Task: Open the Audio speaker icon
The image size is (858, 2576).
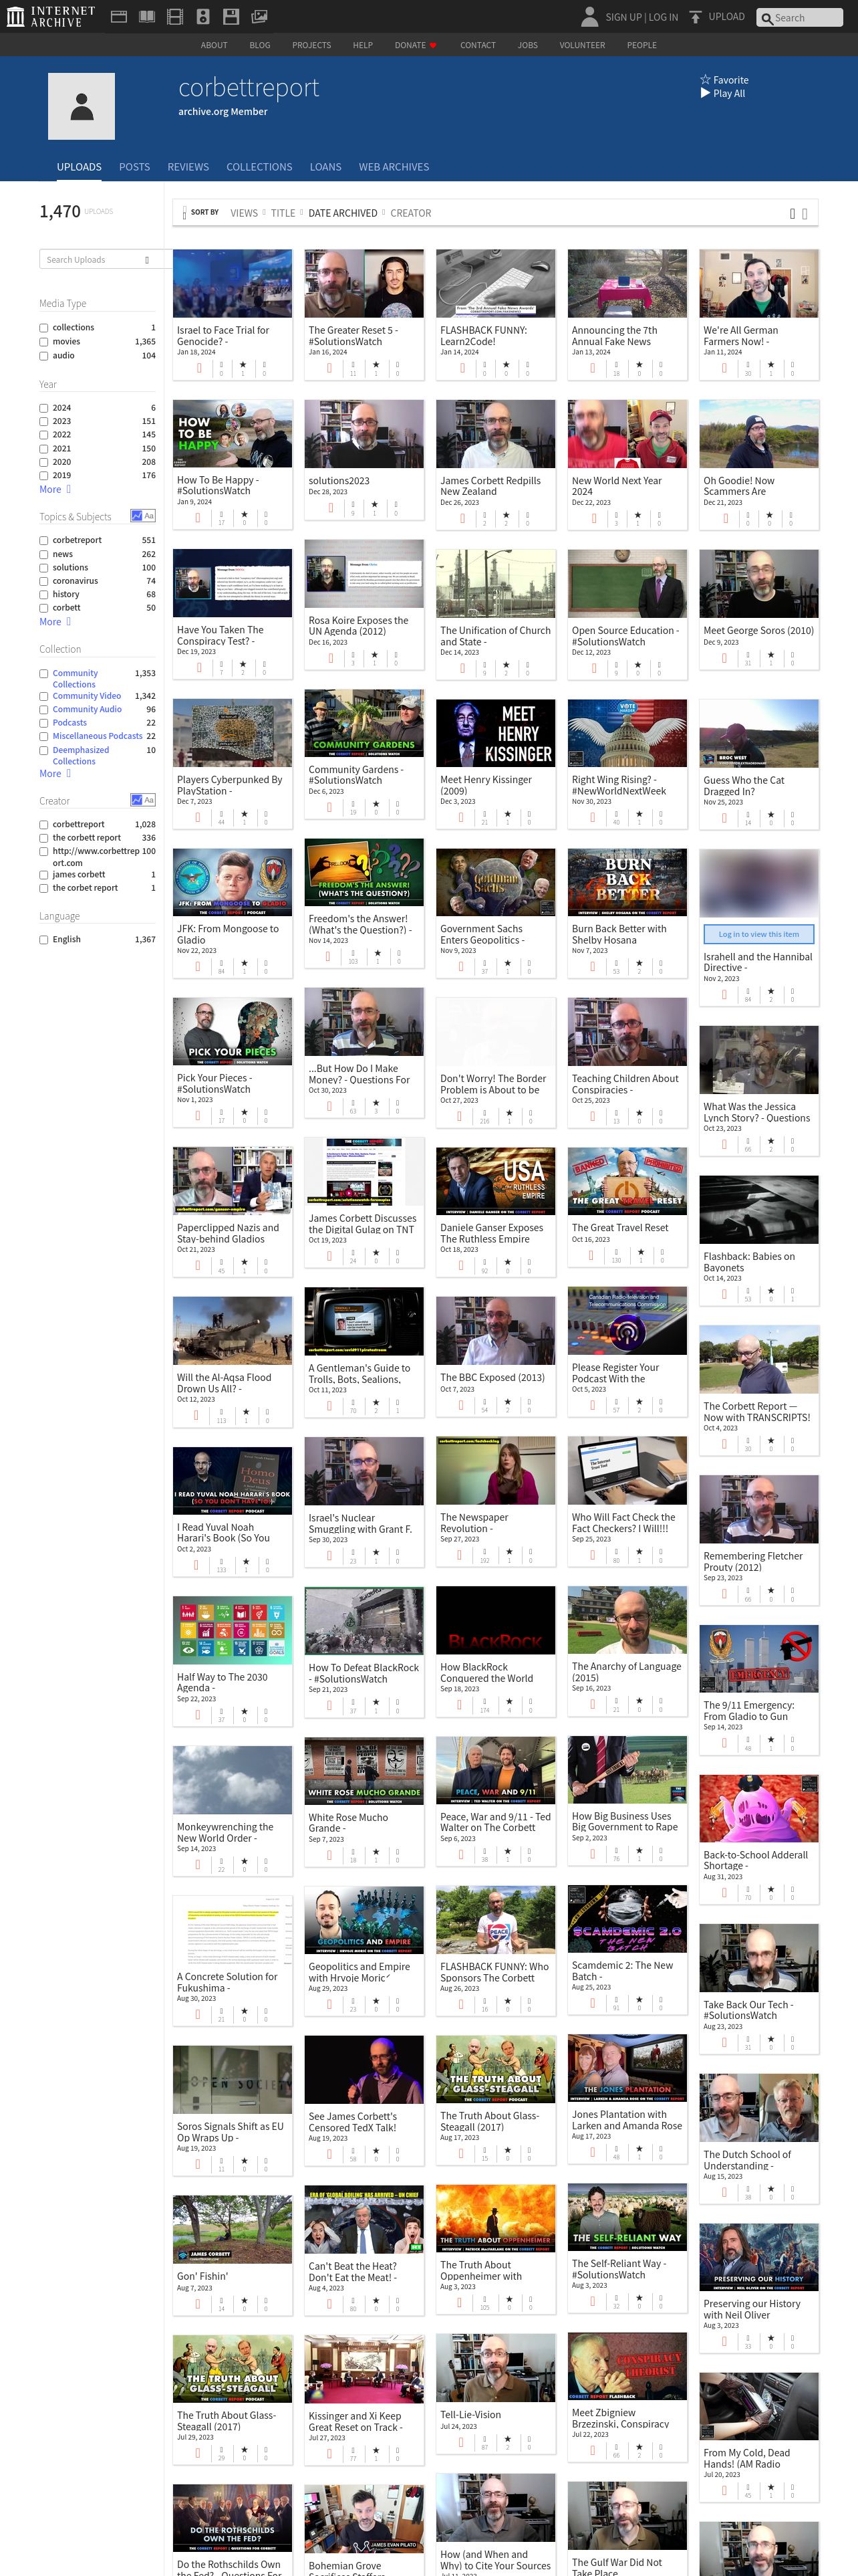Action: click(202, 17)
